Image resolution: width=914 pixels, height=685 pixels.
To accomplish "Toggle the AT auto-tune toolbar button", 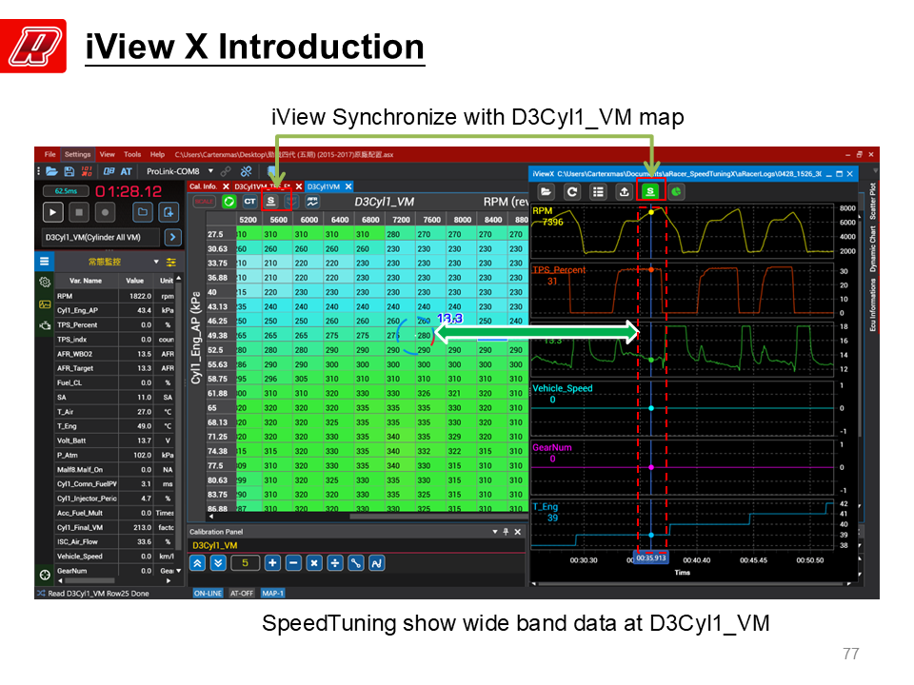I will (127, 171).
